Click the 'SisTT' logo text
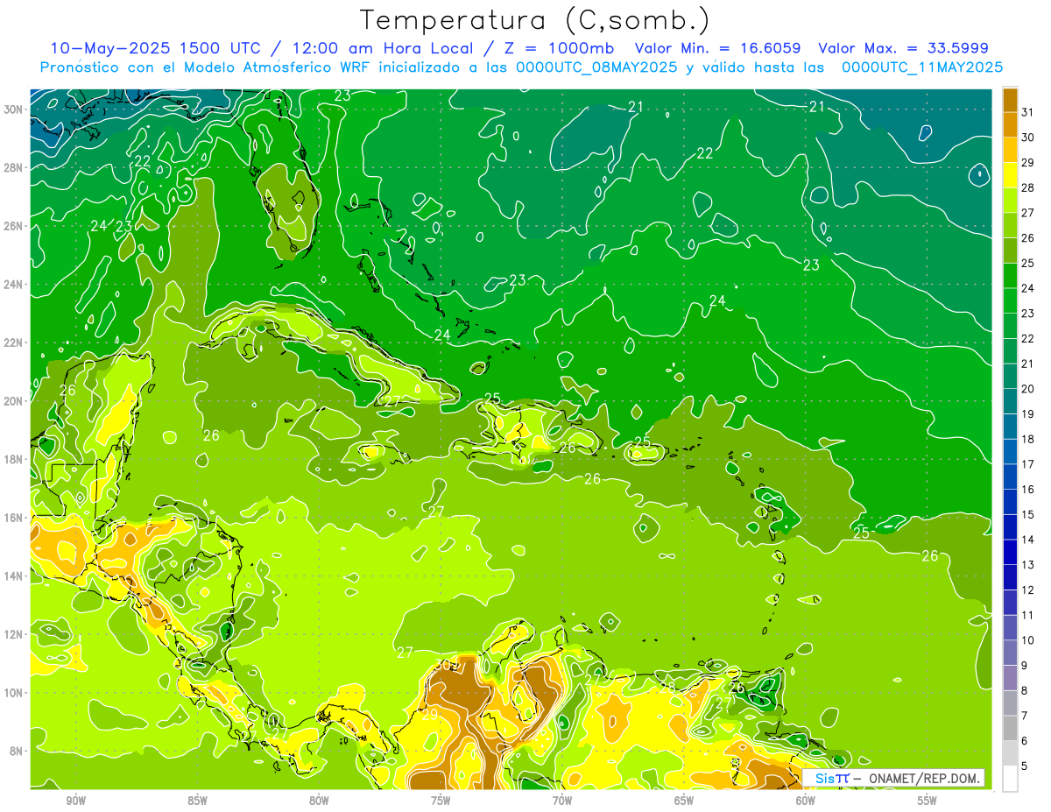 (x=832, y=779)
